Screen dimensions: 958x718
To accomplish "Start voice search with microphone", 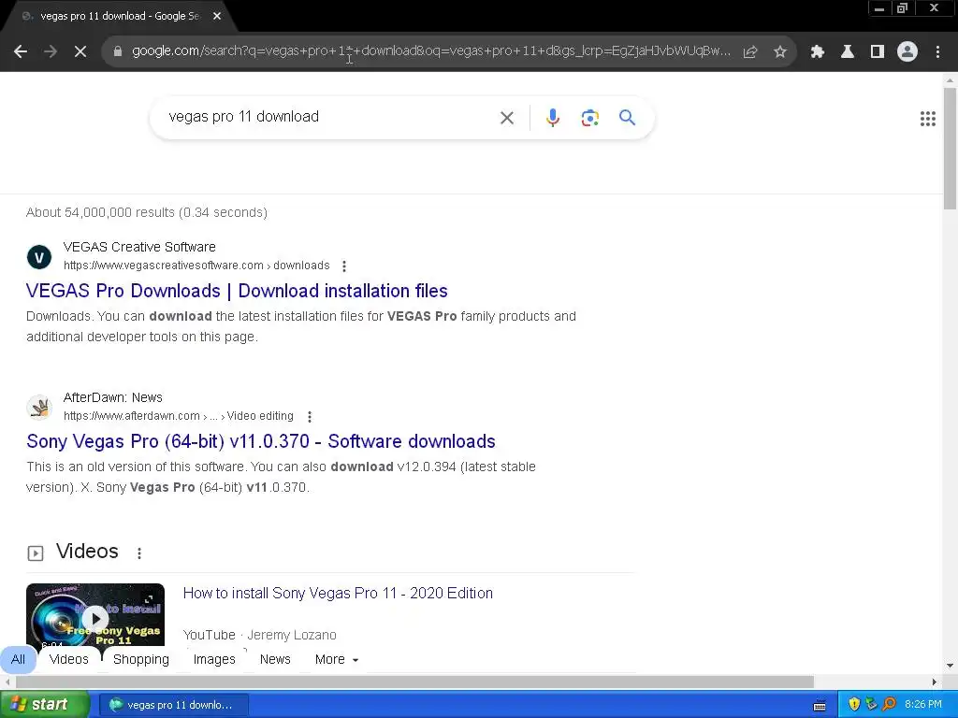I will pyautogui.click(x=552, y=118).
